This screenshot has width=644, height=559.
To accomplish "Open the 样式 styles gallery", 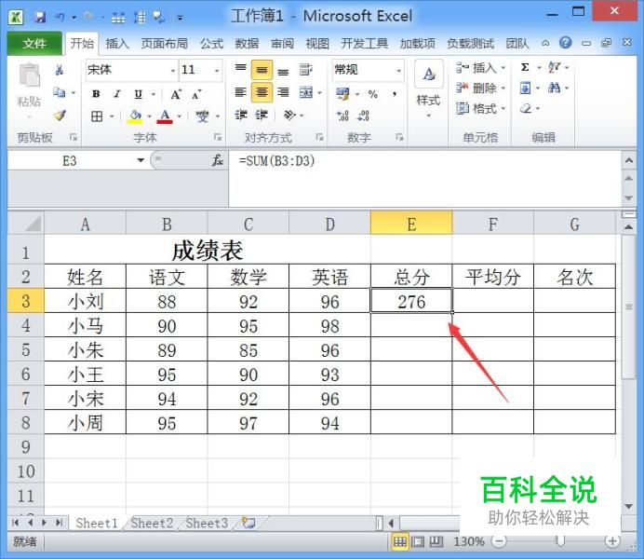I will pyautogui.click(x=429, y=89).
